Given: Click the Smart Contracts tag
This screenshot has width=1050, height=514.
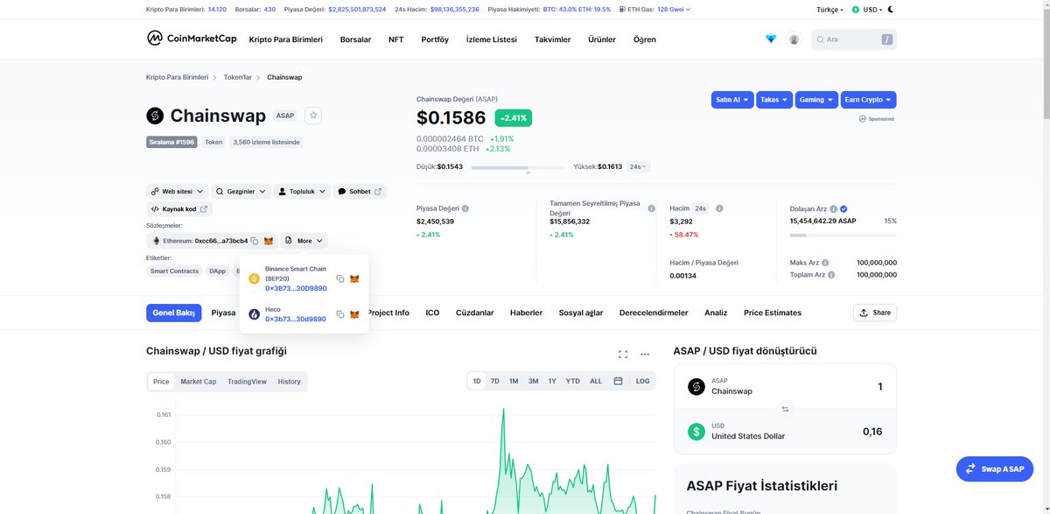Looking at the screenshot, I should pyautogui.click(x=175, y=271).
